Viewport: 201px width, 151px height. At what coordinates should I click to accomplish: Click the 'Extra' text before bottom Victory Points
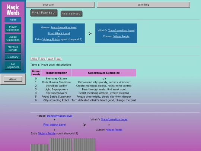coord(34,133)
